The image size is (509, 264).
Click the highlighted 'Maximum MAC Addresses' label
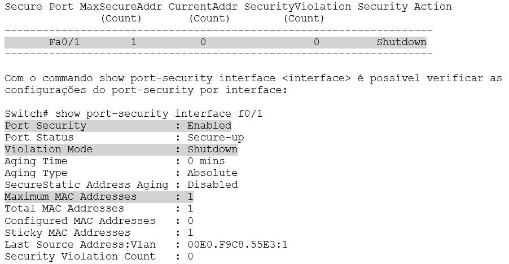tap(71, 197)
